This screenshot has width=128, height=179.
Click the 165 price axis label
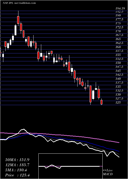coord(118,39)
